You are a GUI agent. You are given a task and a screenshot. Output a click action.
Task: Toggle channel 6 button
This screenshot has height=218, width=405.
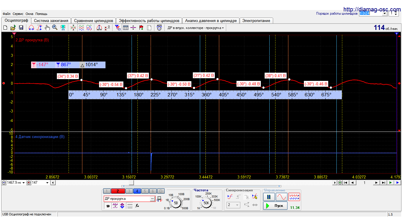(153, 191)
